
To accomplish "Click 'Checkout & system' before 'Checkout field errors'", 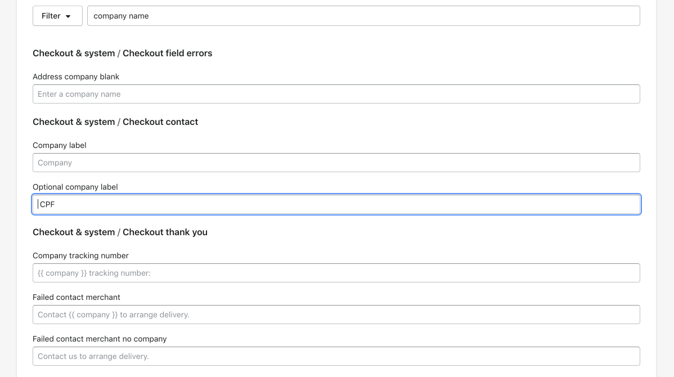I will (x=74, y=53).
